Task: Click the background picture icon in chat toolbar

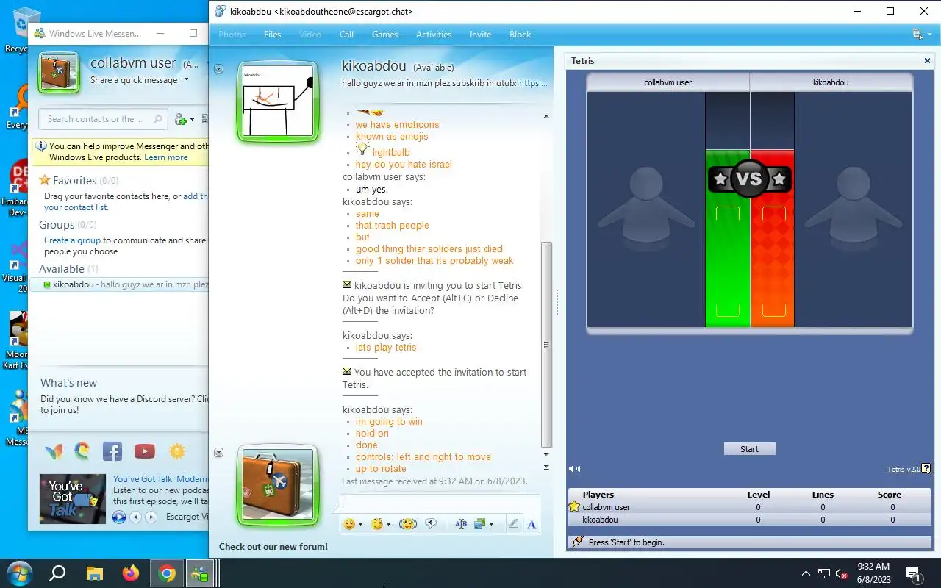Action: 480,524
